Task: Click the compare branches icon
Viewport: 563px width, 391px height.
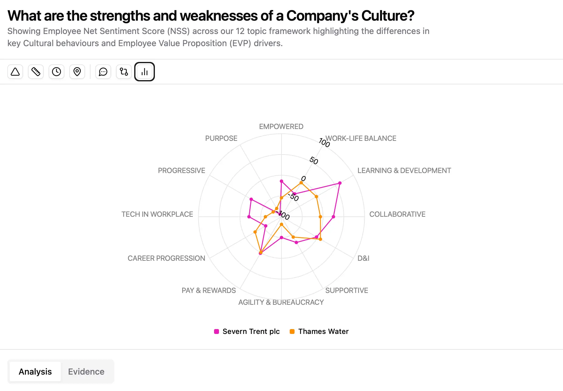Action: (124, 72)
